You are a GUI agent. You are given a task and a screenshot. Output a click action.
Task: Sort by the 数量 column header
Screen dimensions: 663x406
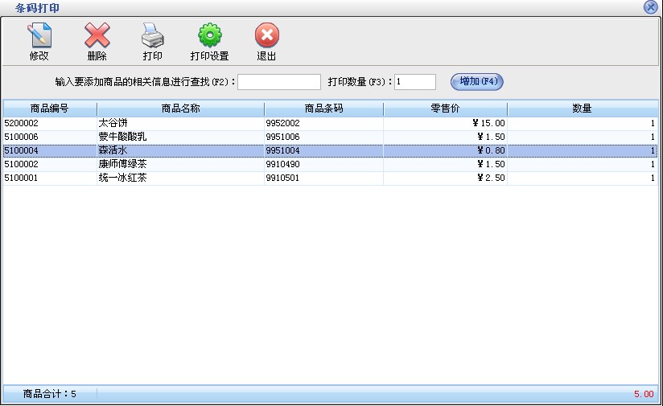tap(582, 109)
